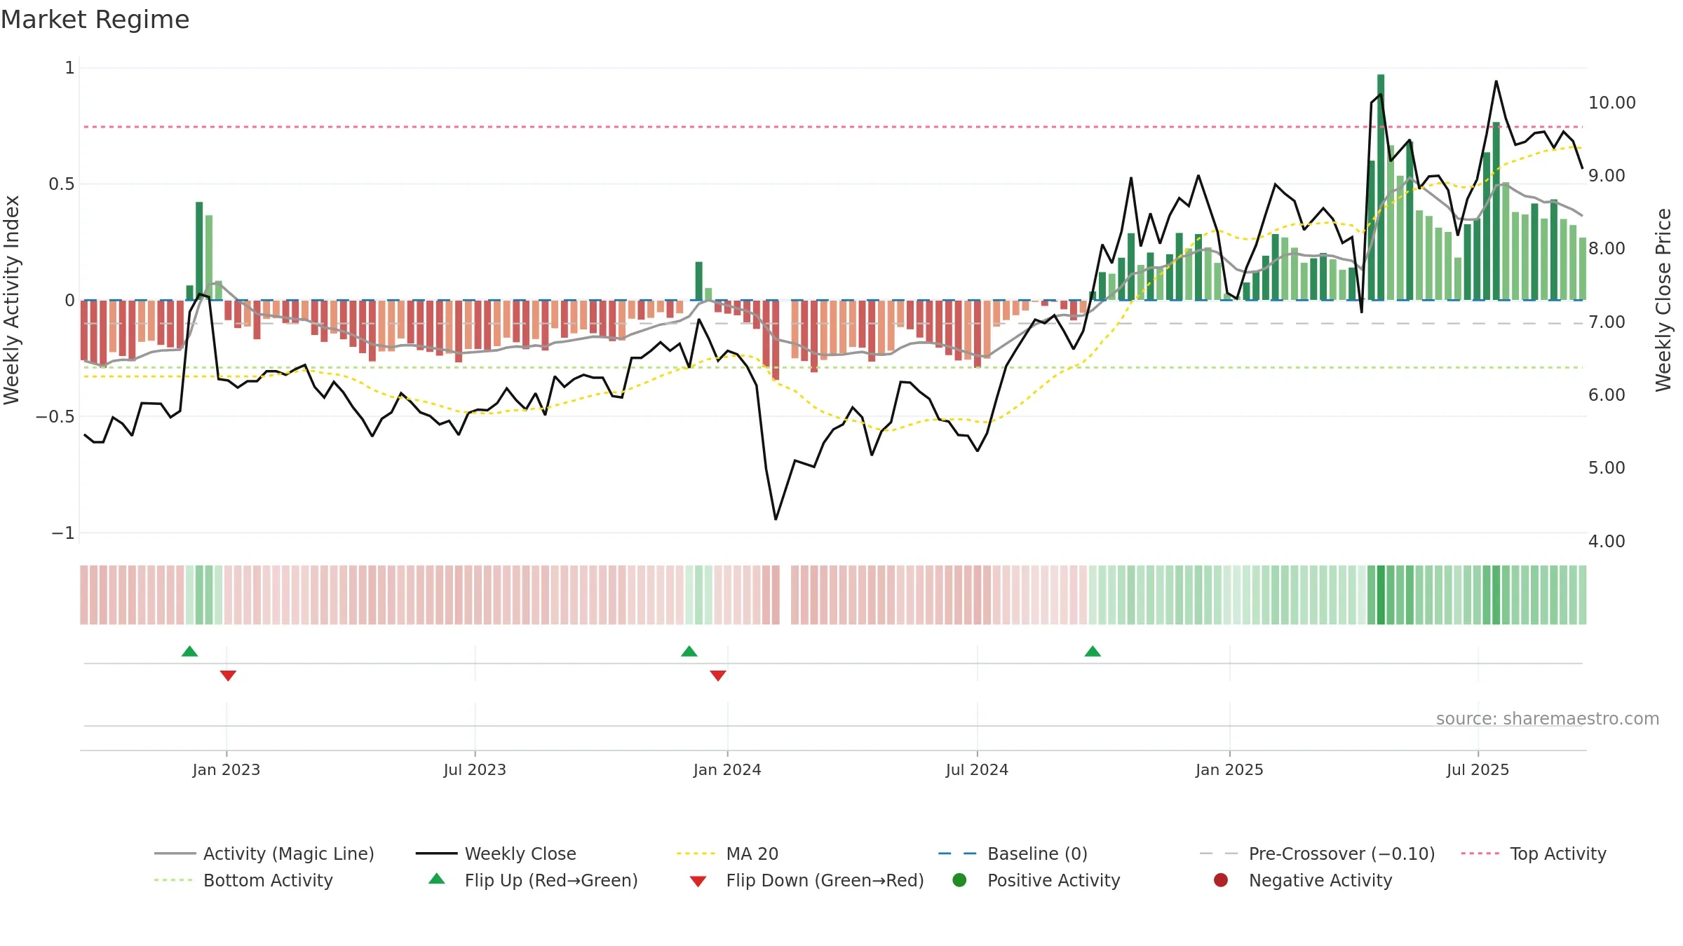Click the green flip-up triangle before Jan 2023

tap(189, 651)
